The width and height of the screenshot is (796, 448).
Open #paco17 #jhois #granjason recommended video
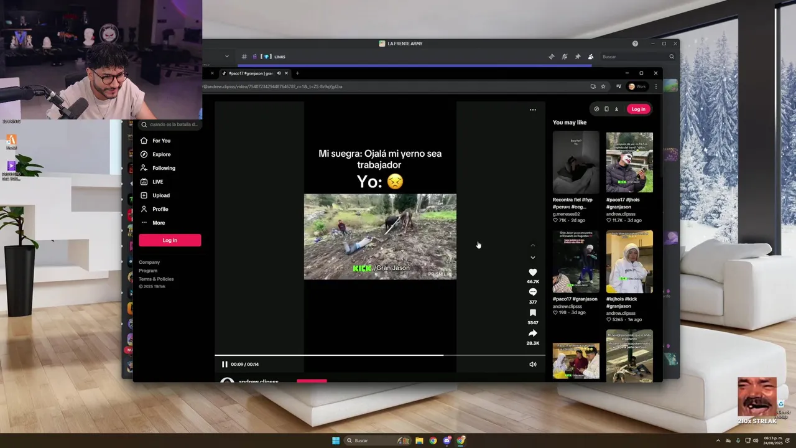pos(629,162)
